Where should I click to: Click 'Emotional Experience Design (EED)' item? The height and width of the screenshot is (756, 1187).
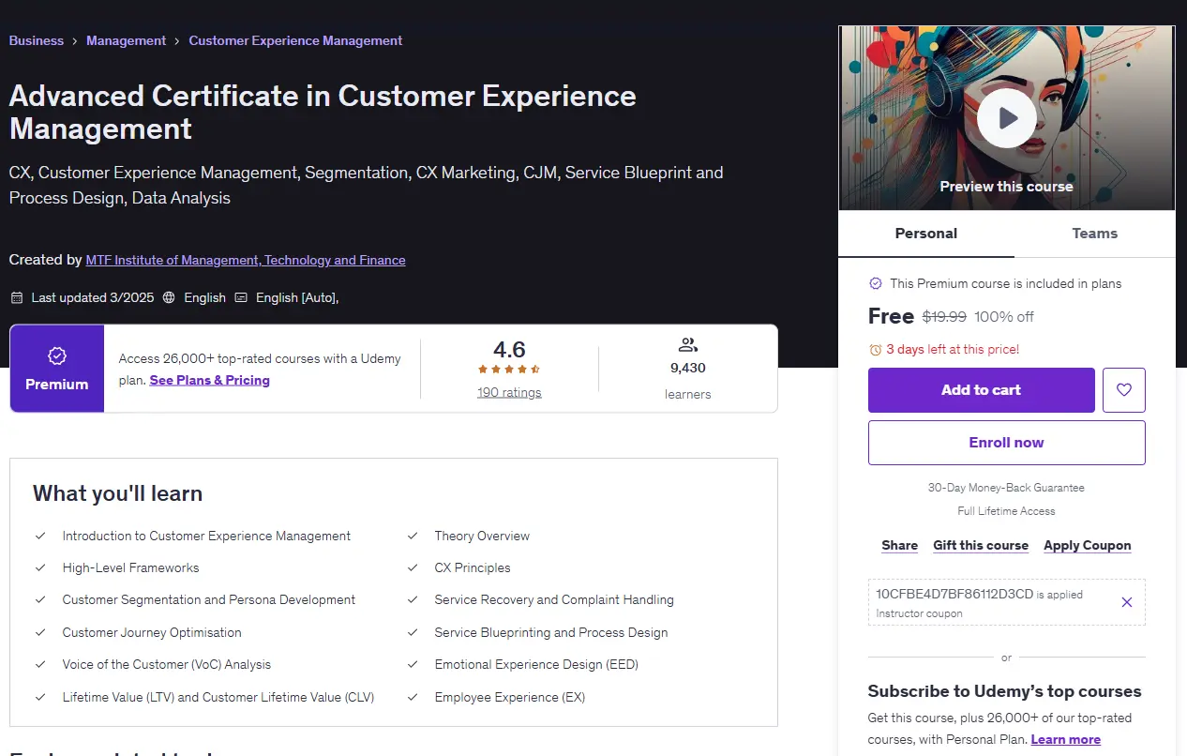tap(536, 664)
